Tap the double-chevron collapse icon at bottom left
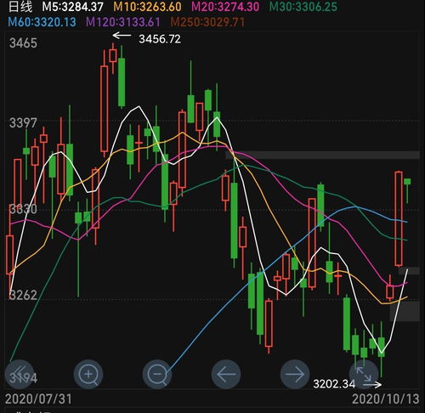 [x=20, y=374]
